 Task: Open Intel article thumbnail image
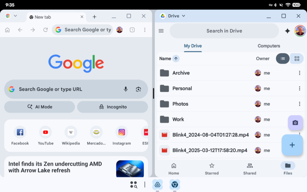(x=130, y=169)
